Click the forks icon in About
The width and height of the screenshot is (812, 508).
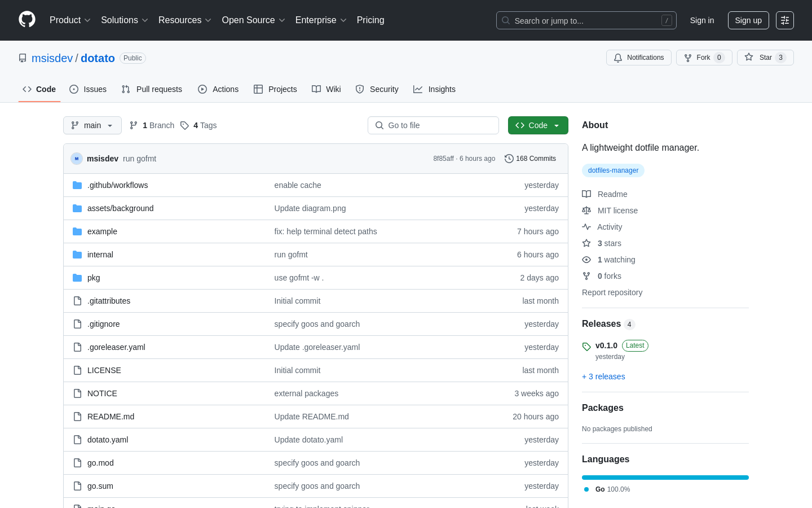tap(586, 276)
